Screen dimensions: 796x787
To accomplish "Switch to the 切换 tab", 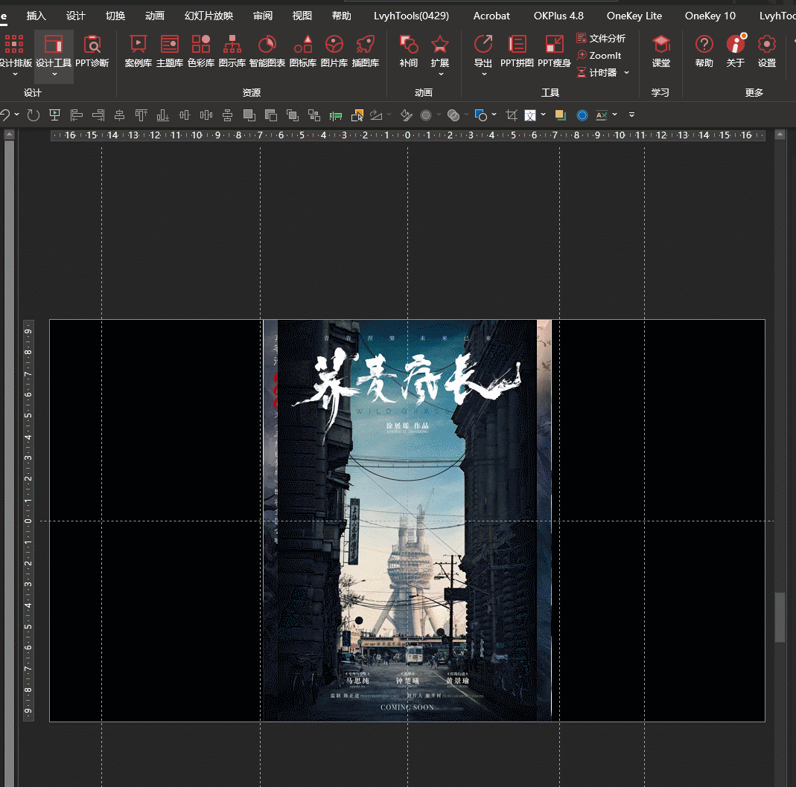I will (115, 16).
